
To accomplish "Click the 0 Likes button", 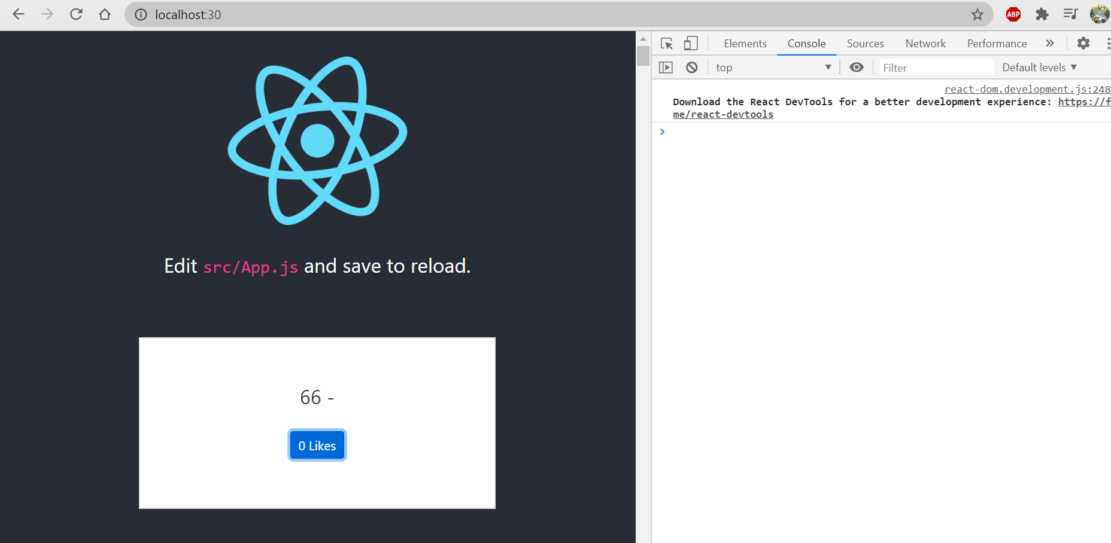I will click(317, 446).
